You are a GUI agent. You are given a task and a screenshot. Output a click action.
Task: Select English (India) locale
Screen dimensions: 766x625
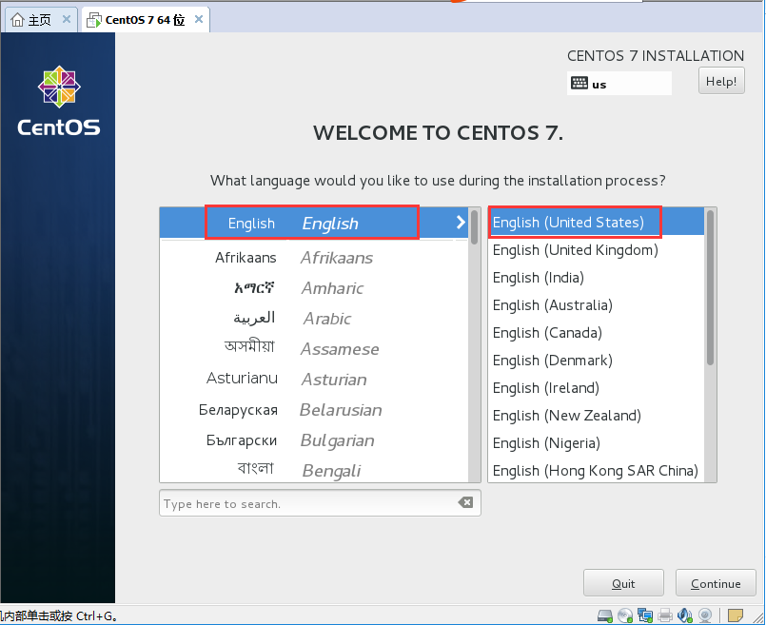coord(596,278)
